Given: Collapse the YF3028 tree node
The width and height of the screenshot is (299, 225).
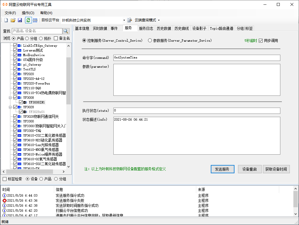Looking at the screenshot, I should 10,107.
